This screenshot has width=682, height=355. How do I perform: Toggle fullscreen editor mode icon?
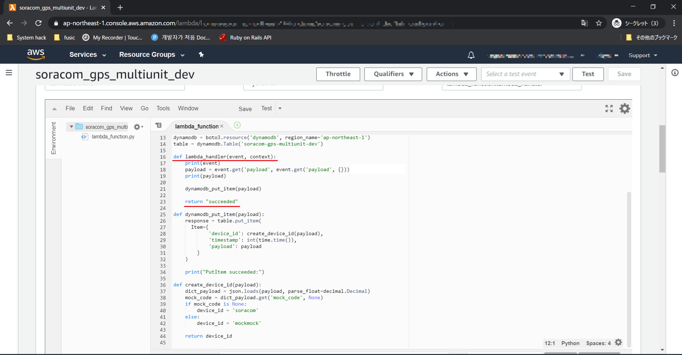(609, 108)
